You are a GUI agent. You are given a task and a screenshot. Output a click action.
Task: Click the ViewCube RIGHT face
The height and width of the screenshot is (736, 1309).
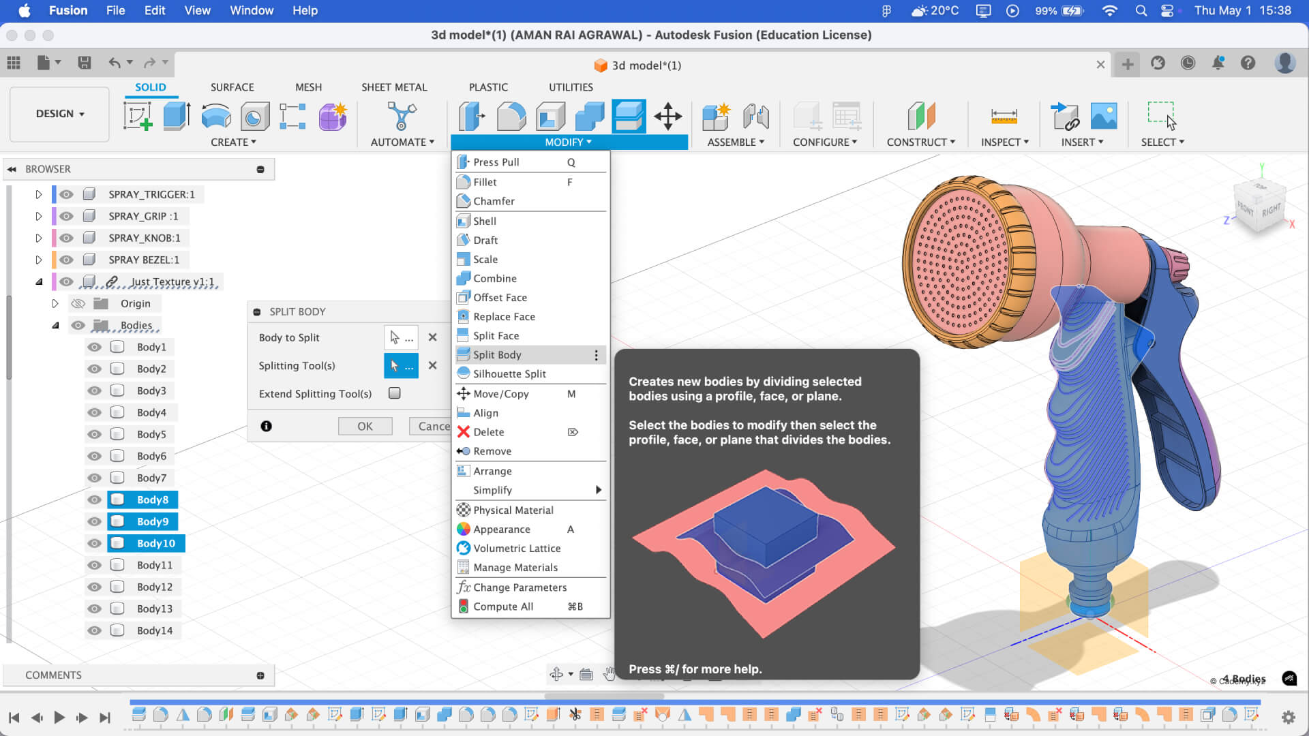pyautogui.click(x=1272, y=210)
